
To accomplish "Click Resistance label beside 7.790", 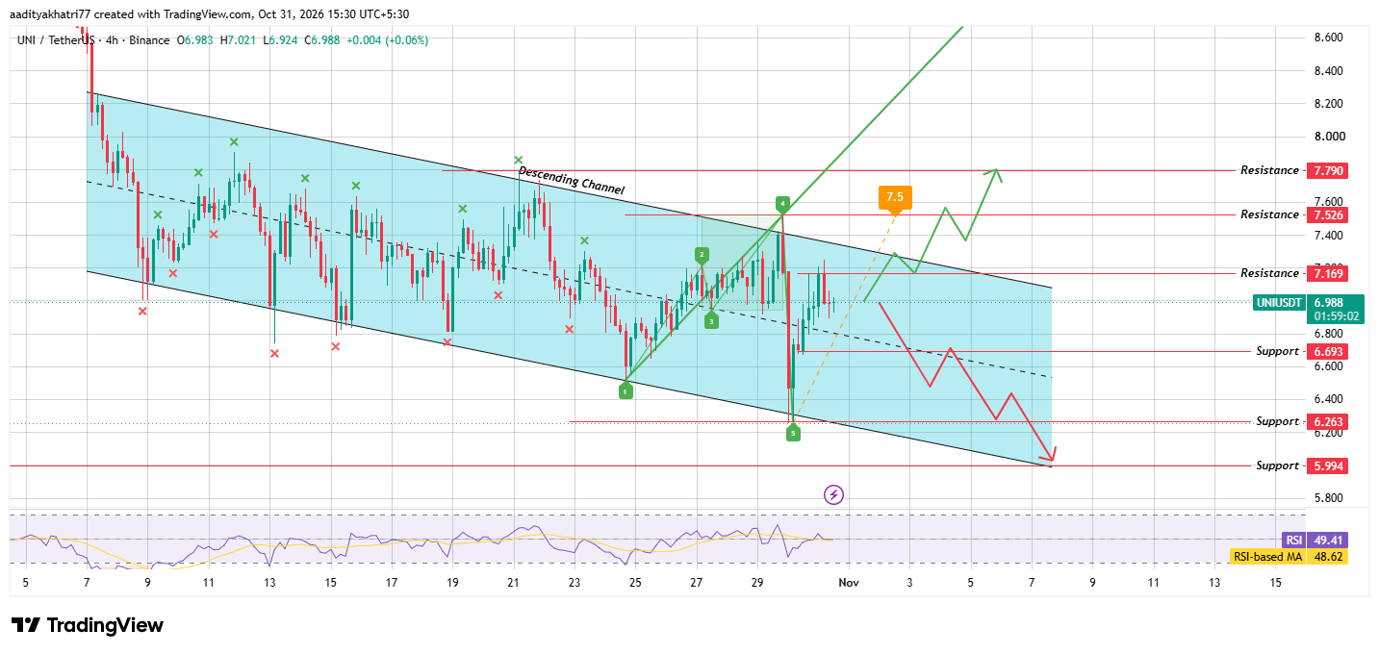I will (1269, 170).
